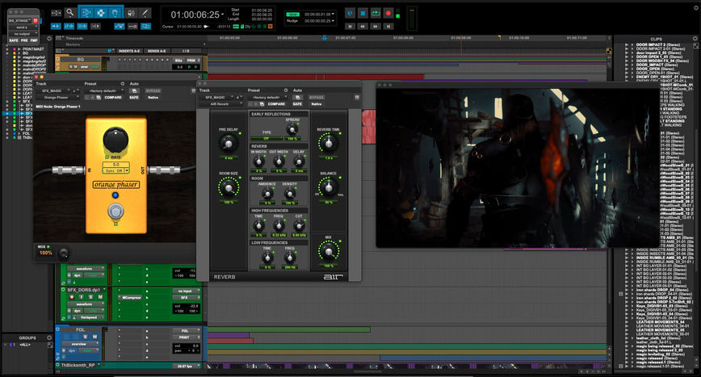This screenshot has width=701, height=377.
Task: Open AIR Reverb plug-in selector dropdown
Action: click(x=220, y=104)
